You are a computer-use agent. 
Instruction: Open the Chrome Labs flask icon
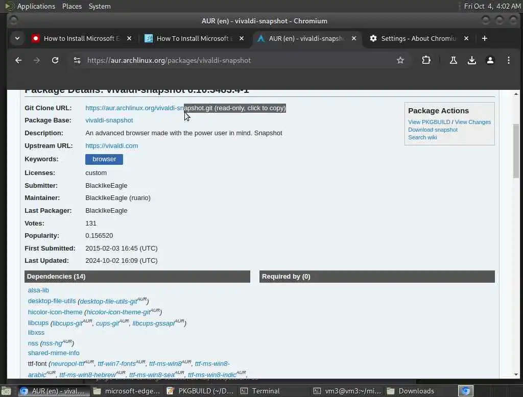point(454,60)
